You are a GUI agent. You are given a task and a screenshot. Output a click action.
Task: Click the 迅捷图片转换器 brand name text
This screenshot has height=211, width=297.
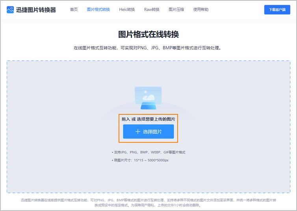[36, 10]
